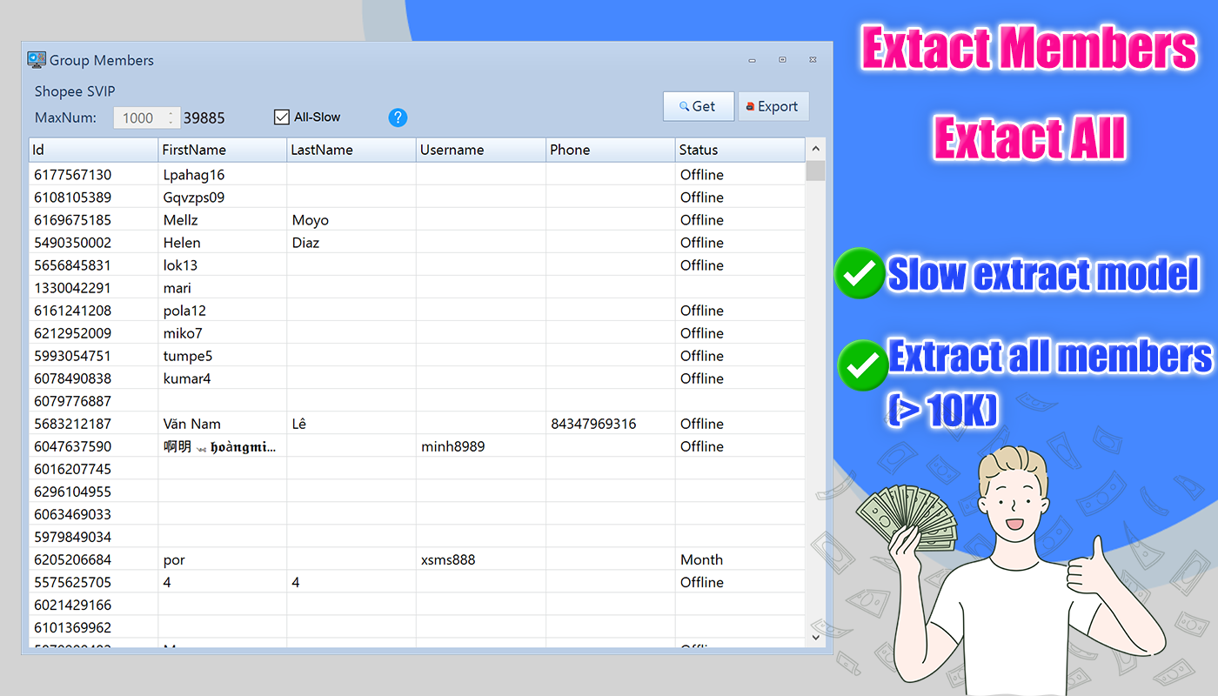The height and width of the screenshot is (696, 1218).
Task: Click the vertical scrollbar thumb
Action: [x=815, y=171]
